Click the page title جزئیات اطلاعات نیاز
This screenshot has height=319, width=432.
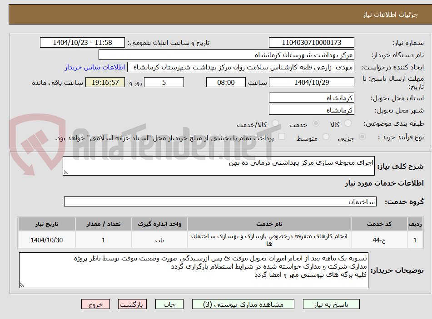390,15
